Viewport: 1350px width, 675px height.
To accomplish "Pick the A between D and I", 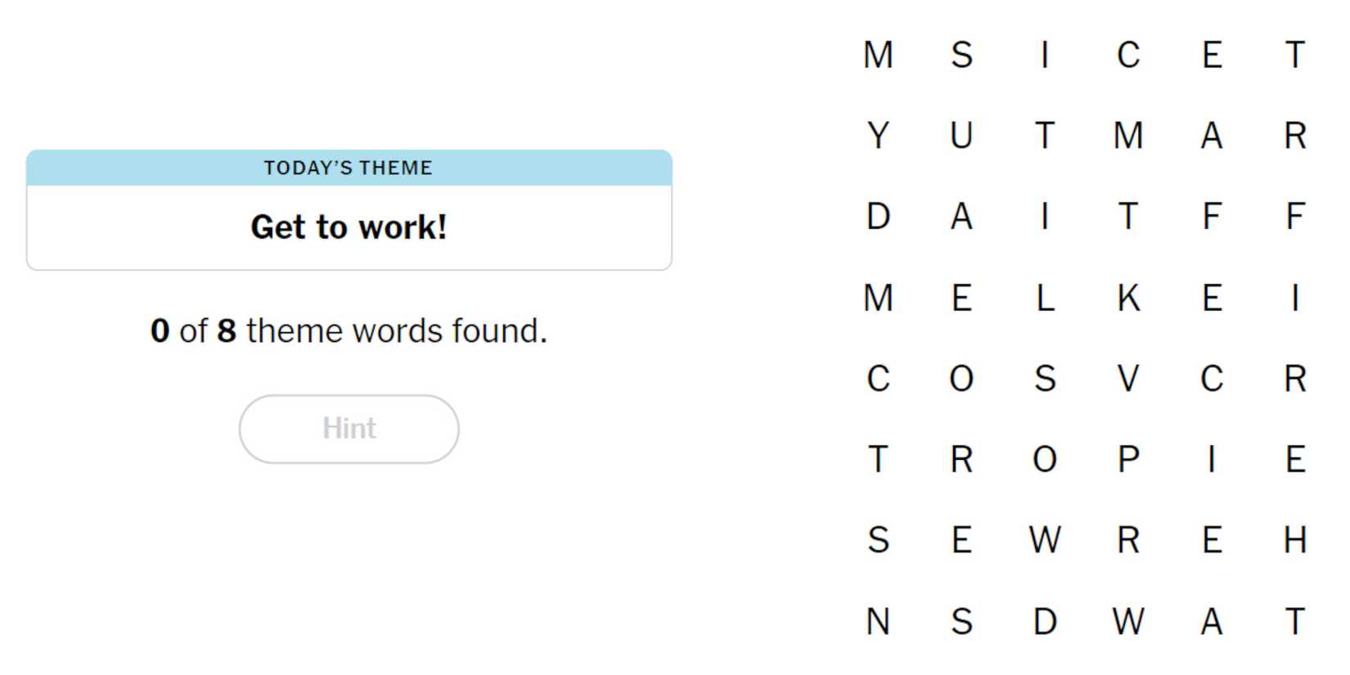I will pyautogui.click(x=961, y=217).
